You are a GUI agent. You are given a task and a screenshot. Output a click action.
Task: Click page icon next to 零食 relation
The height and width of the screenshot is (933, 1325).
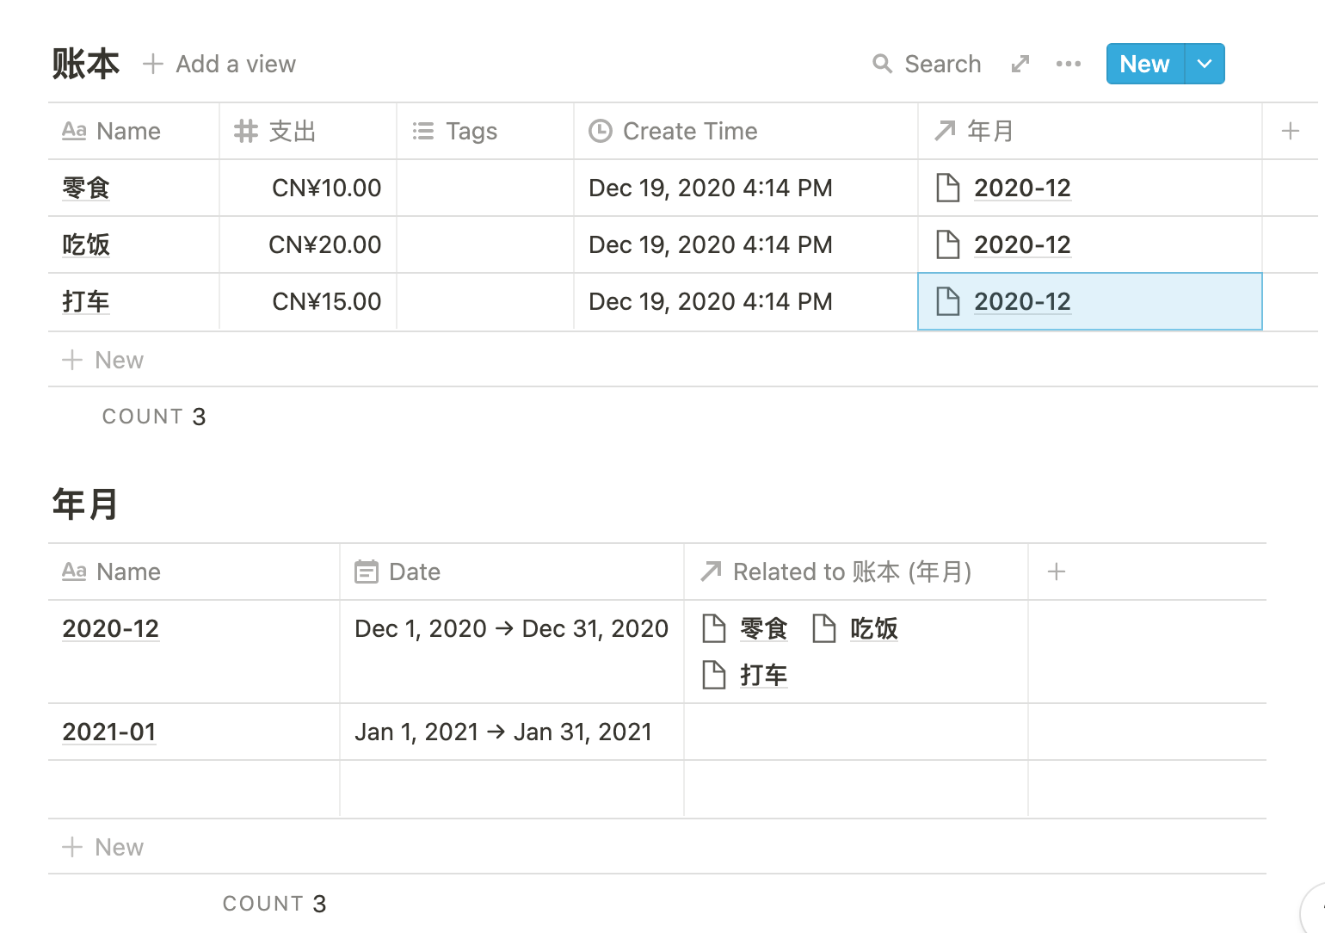(714, 628)
